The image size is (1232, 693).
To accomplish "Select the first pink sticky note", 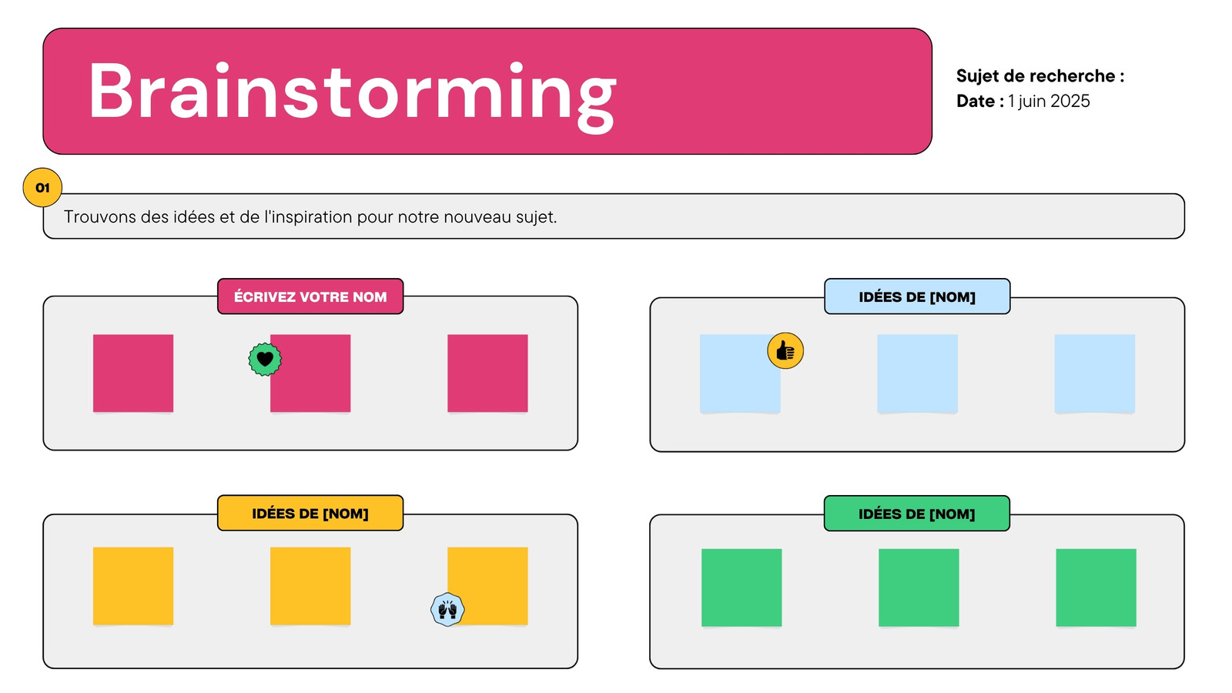I will pos(133,373).
